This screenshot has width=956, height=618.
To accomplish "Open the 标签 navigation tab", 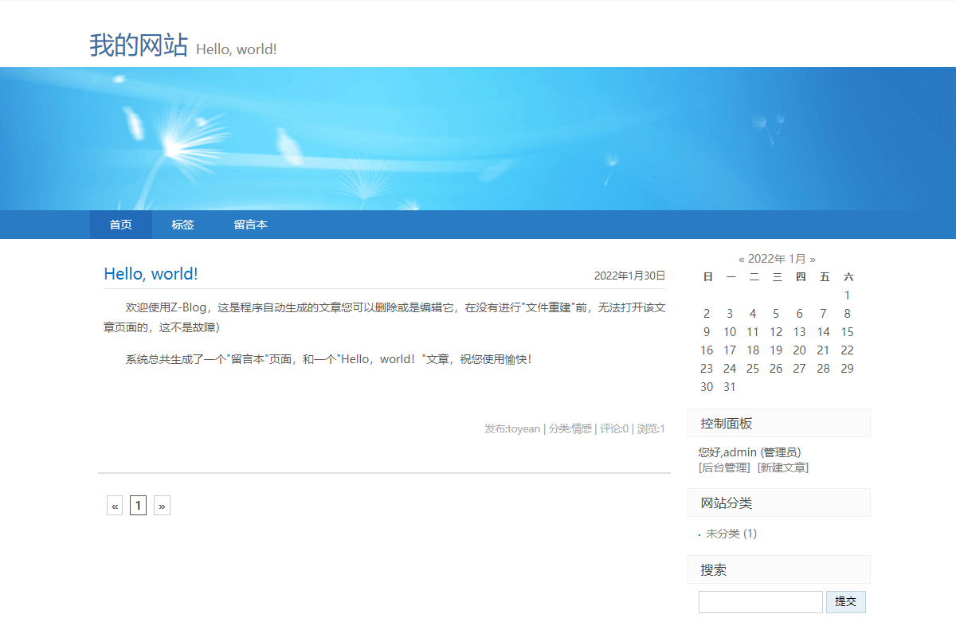I will click(183, 225).
